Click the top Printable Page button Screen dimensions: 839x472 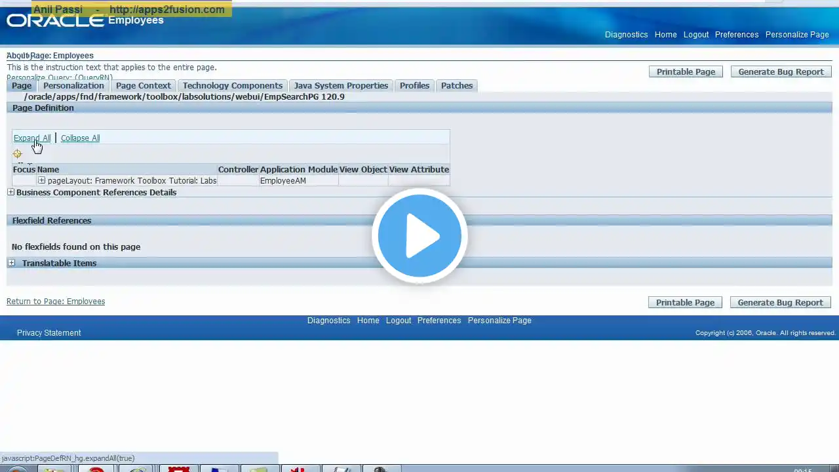tap(686, 71)
